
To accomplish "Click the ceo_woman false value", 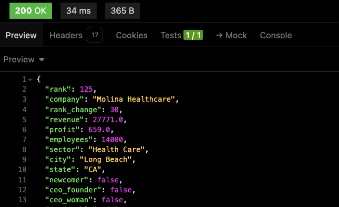I will coord(112,200).
